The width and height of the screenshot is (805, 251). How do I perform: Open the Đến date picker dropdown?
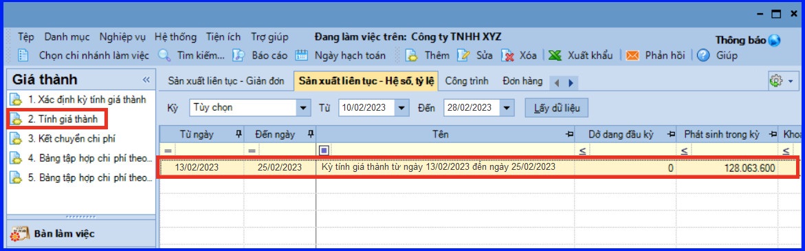(x=507, y=108)
